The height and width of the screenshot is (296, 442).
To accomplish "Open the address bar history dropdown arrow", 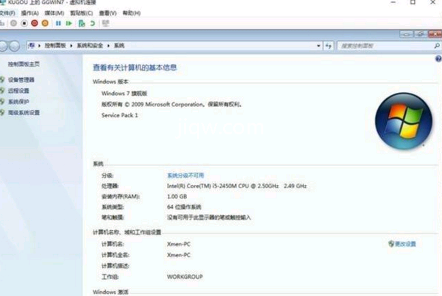I will 319,45.
